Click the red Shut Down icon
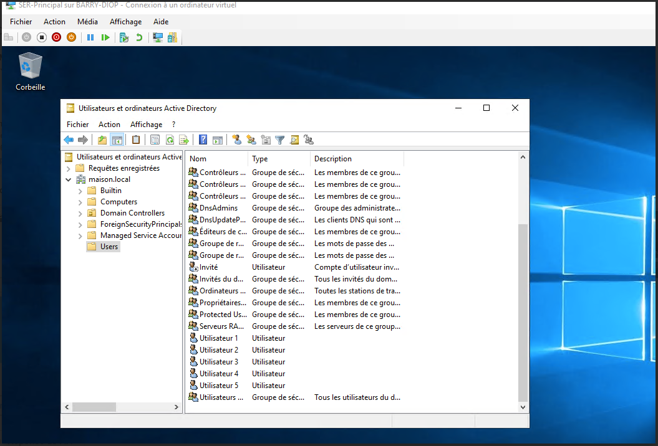The height and width of the screenshot is (446, 658). tap(56, 37)
